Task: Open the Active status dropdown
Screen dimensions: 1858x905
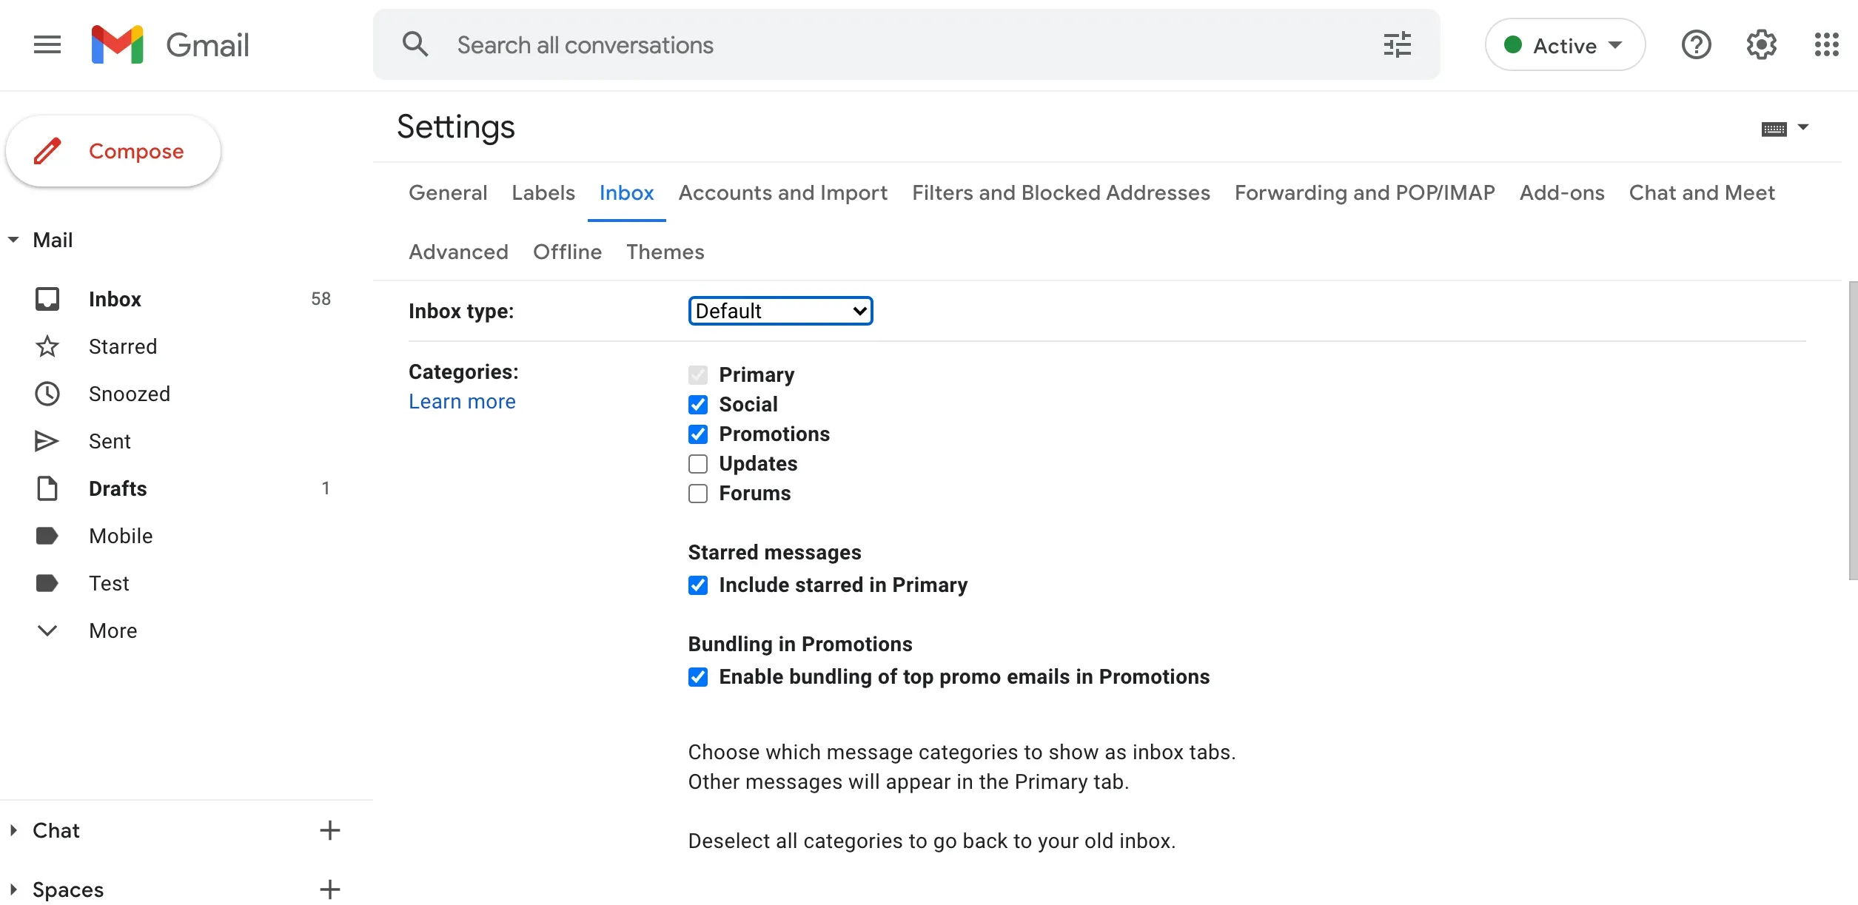Action: click(x=1564, y=44)
